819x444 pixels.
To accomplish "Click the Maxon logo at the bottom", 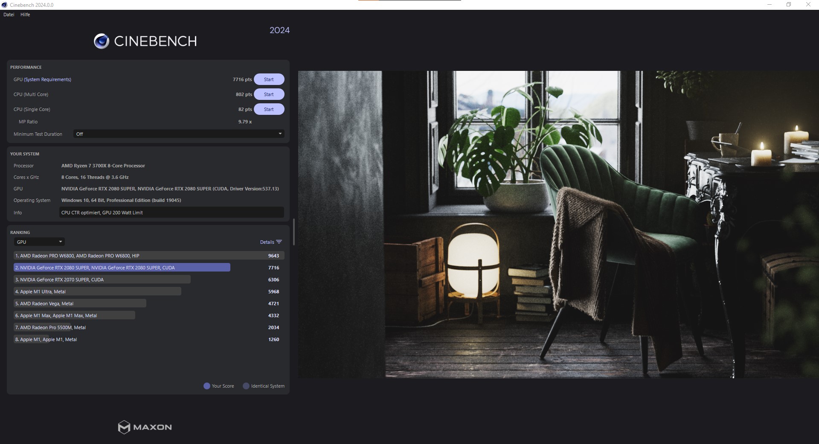I will tap(144, 427).
